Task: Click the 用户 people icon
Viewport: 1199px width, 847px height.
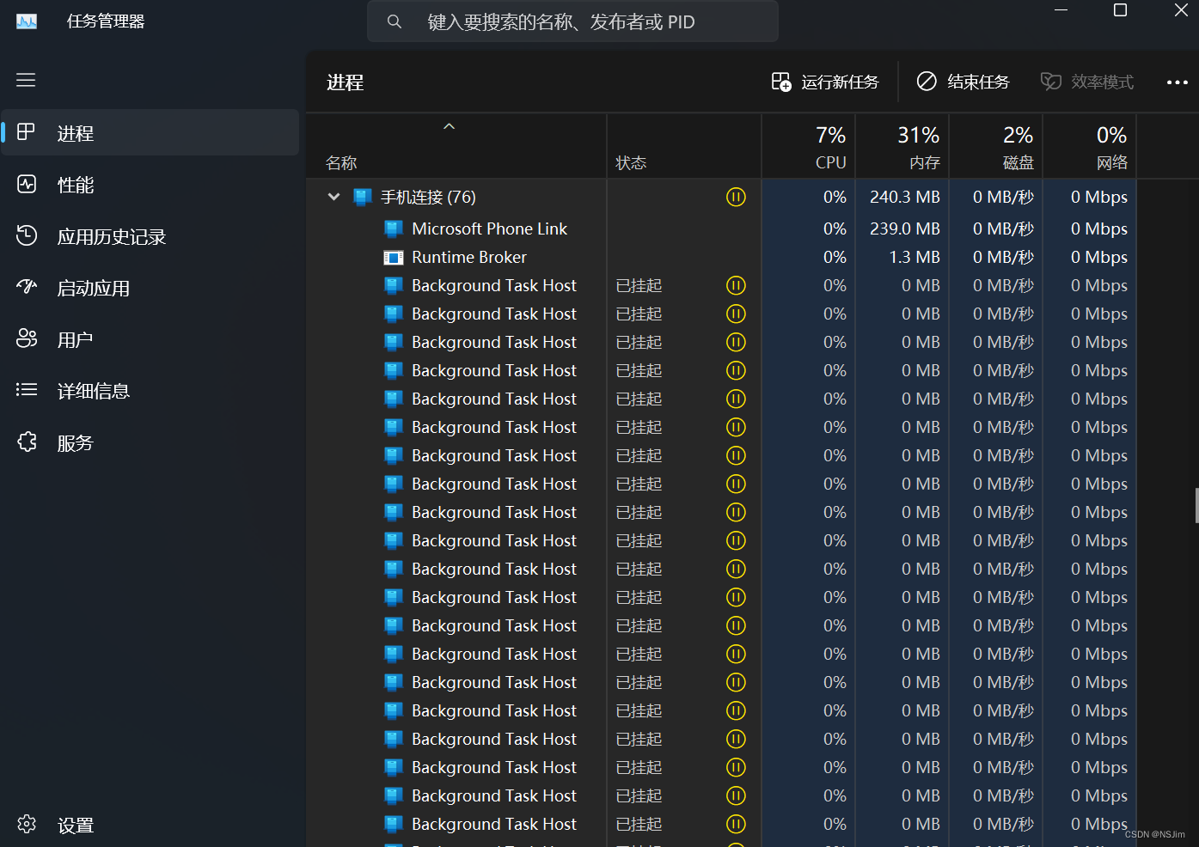Action: (27, 338)
